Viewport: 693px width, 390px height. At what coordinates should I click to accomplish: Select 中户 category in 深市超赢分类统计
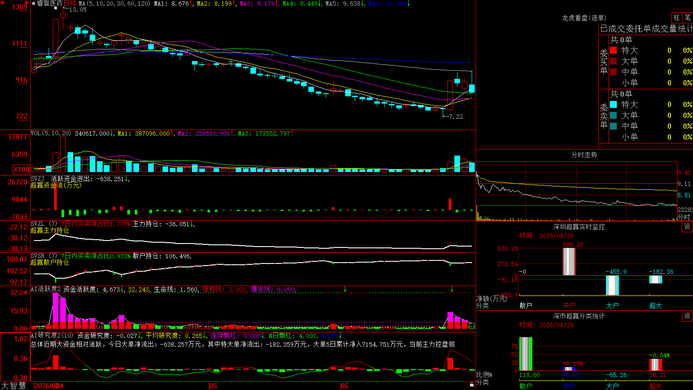pos(569,386)
